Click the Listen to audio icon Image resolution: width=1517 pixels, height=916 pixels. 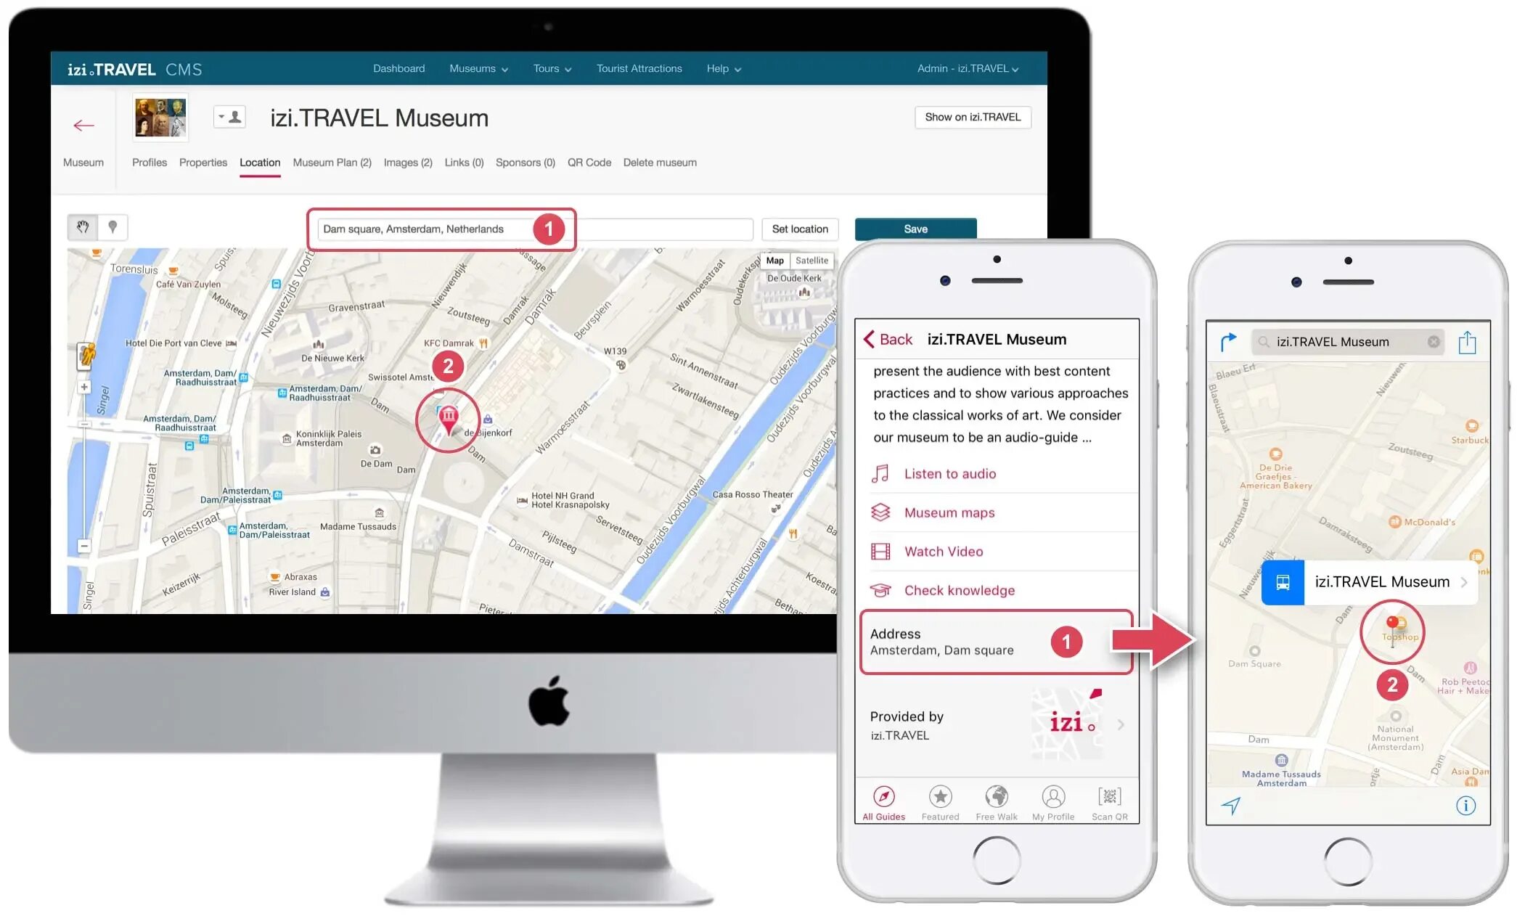click(x=881, y=473)
